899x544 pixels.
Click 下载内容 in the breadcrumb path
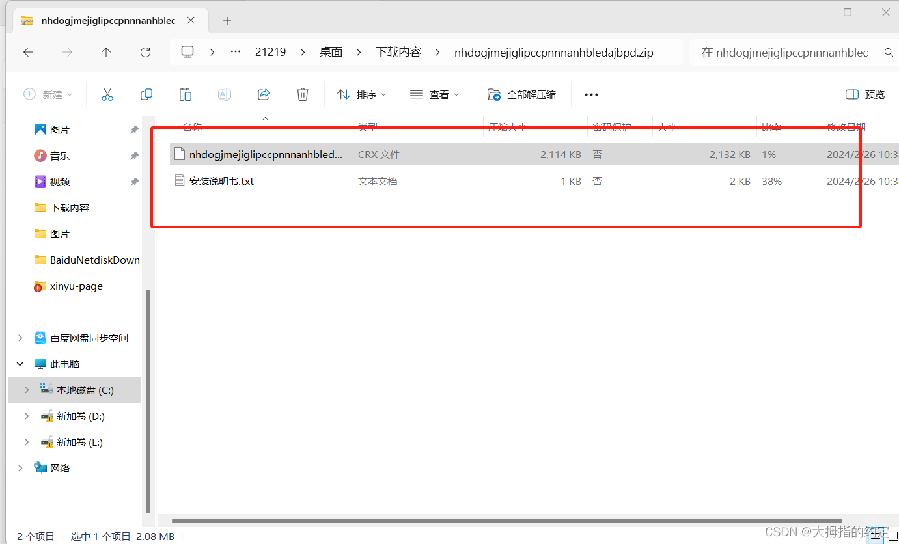coord(398,52)
